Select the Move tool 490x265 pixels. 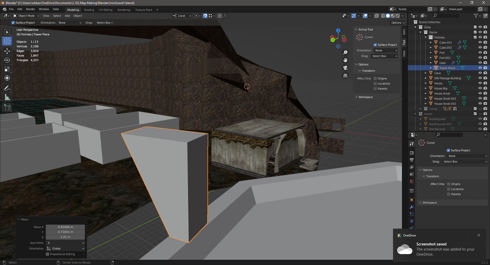coord(7,51)
